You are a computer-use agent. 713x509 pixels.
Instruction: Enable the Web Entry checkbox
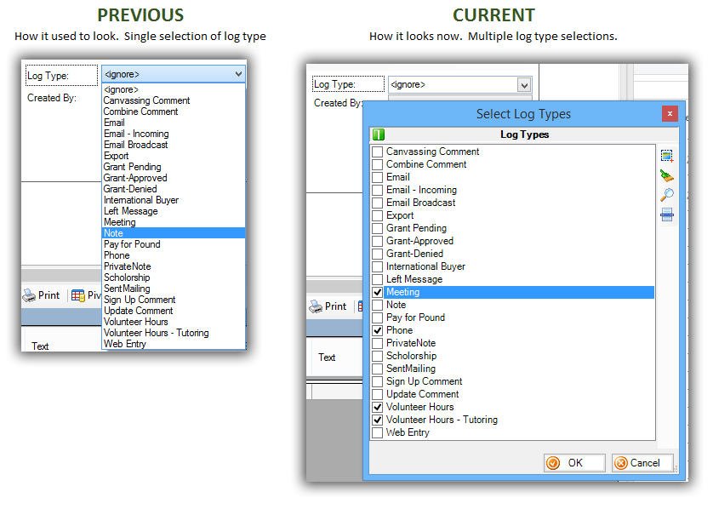point(378,432)
